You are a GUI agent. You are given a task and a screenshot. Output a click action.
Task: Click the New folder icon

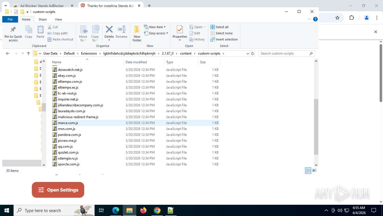(x=137, y=30)
